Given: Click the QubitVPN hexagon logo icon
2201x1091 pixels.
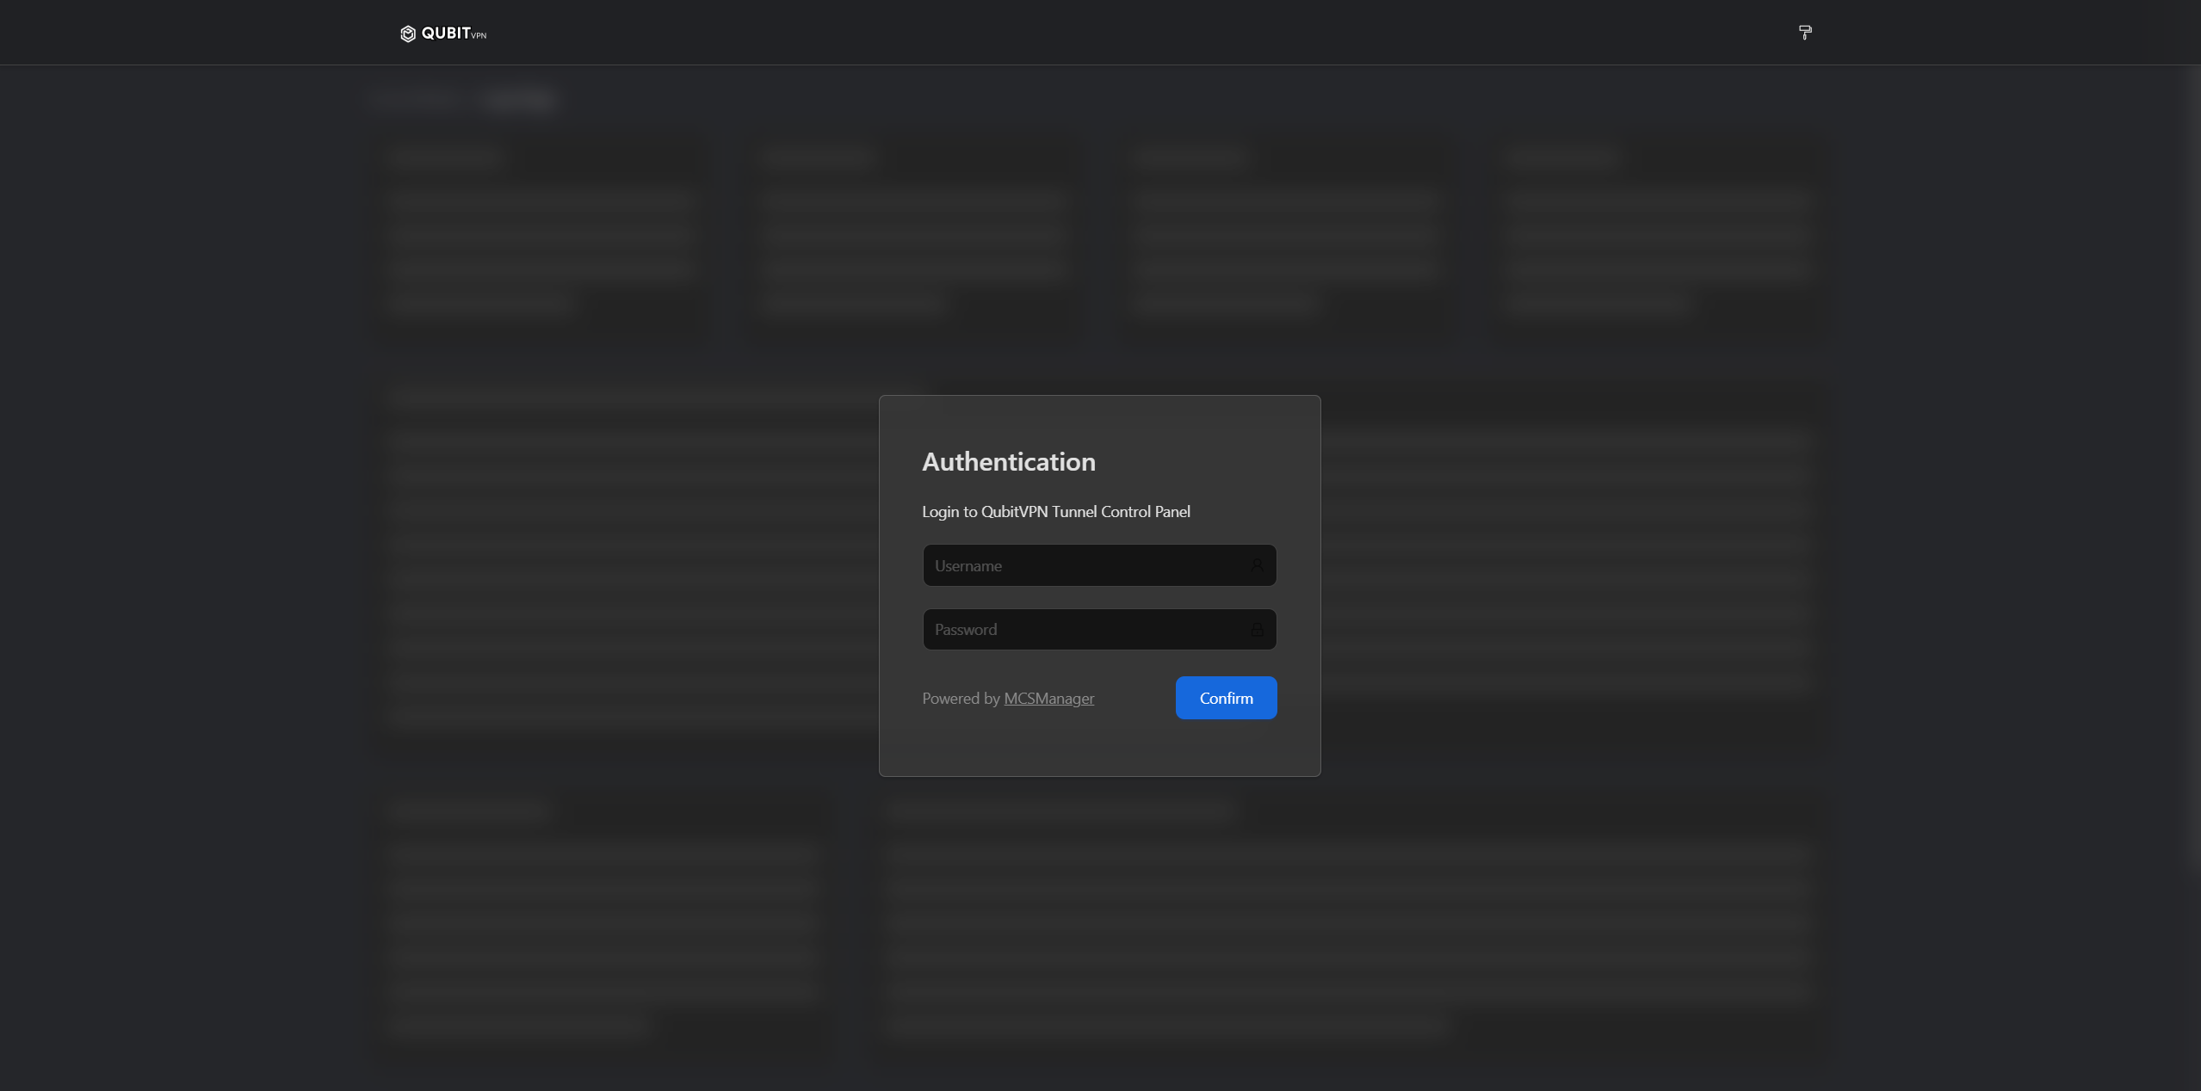Looking at the screenshot, I should (408, 34).
